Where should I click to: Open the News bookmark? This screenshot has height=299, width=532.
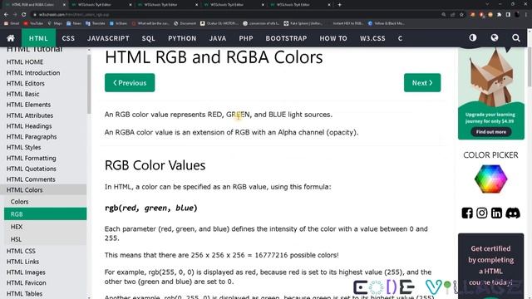point(74,23)
